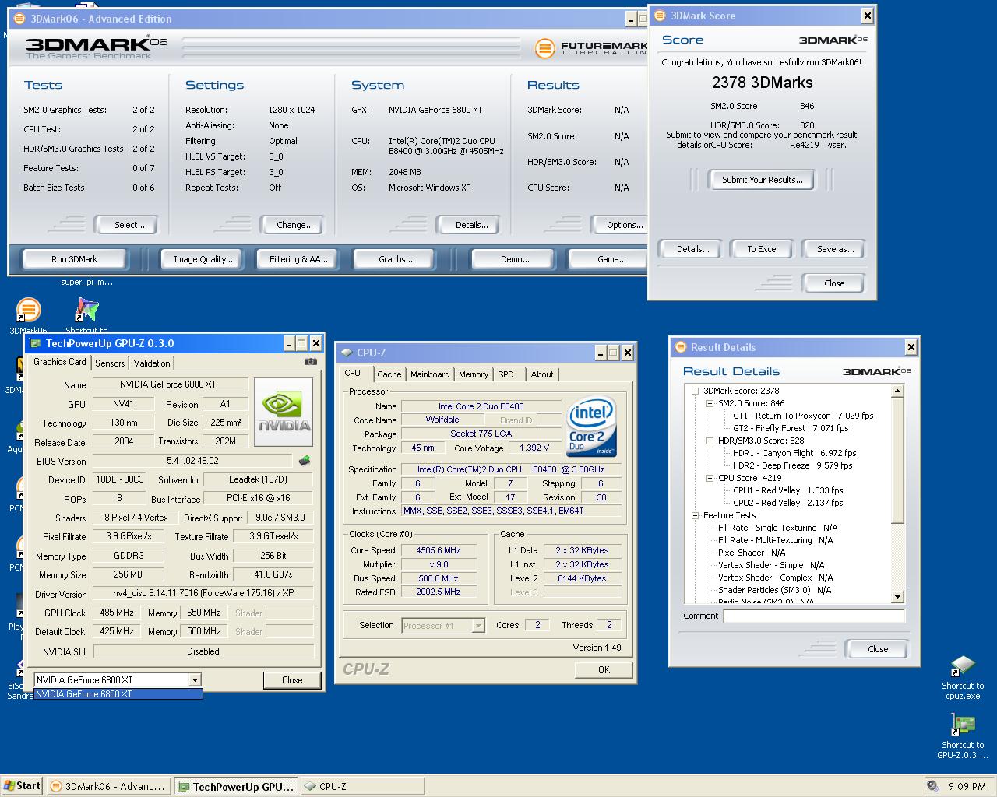Collapse the CPU Score: 4219 node
Viewport: 997px width, 797px height.
tap(710, 479)
